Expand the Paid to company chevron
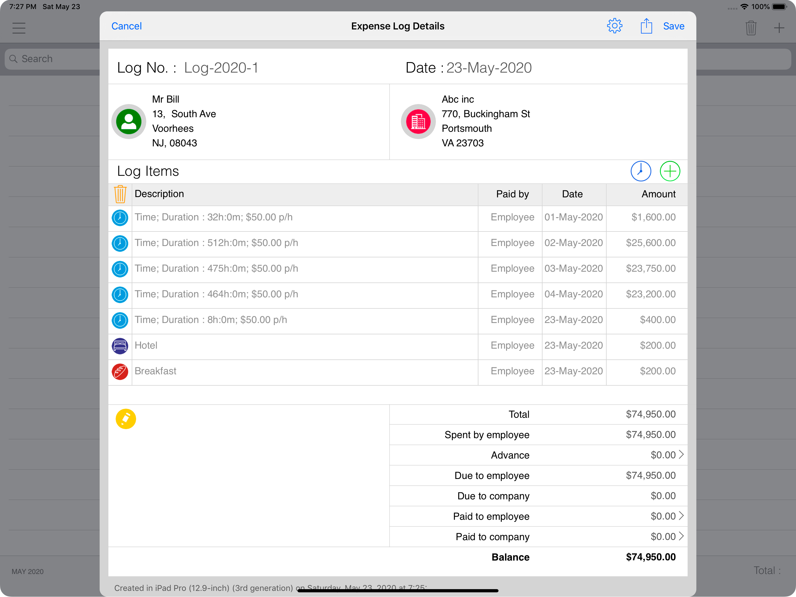This screenshot has height=597, width=796. click(x=681, y=536)
